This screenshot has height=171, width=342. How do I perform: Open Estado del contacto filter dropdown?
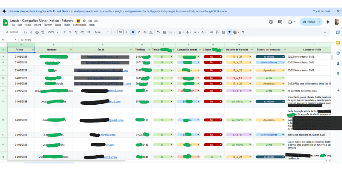(285, 50)
